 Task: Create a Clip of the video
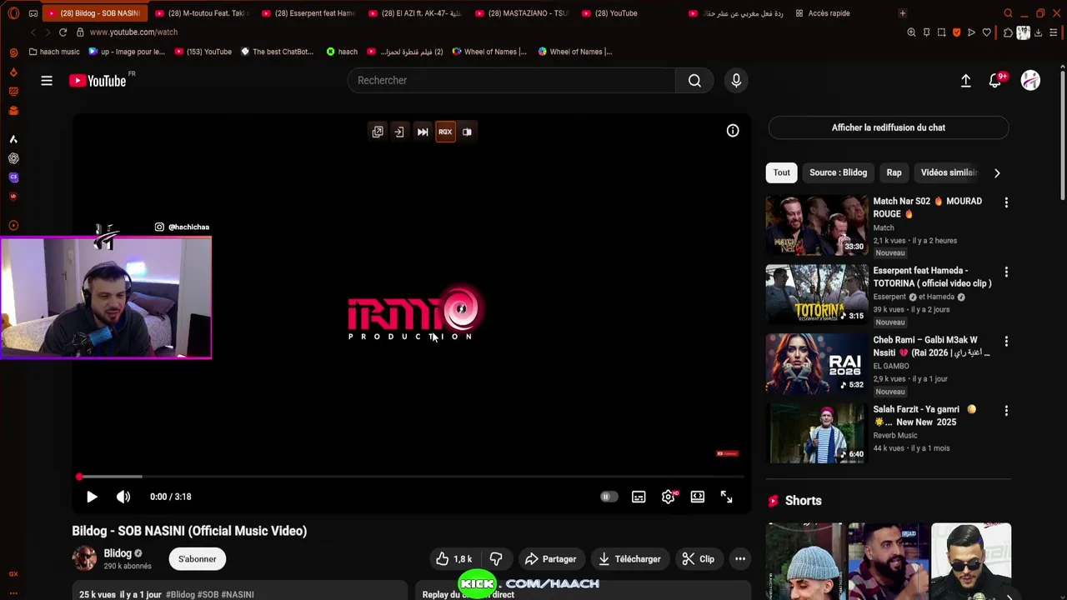pos(699,559)
